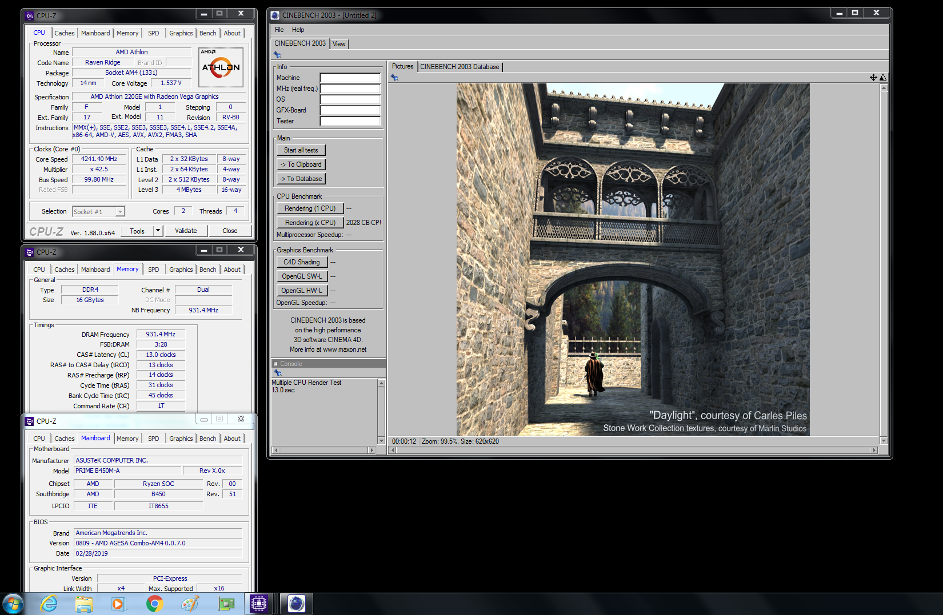Click title icon of the Mainboard CPU-Z window
Viewport: 943px width, 615px height.
(29, 421)
